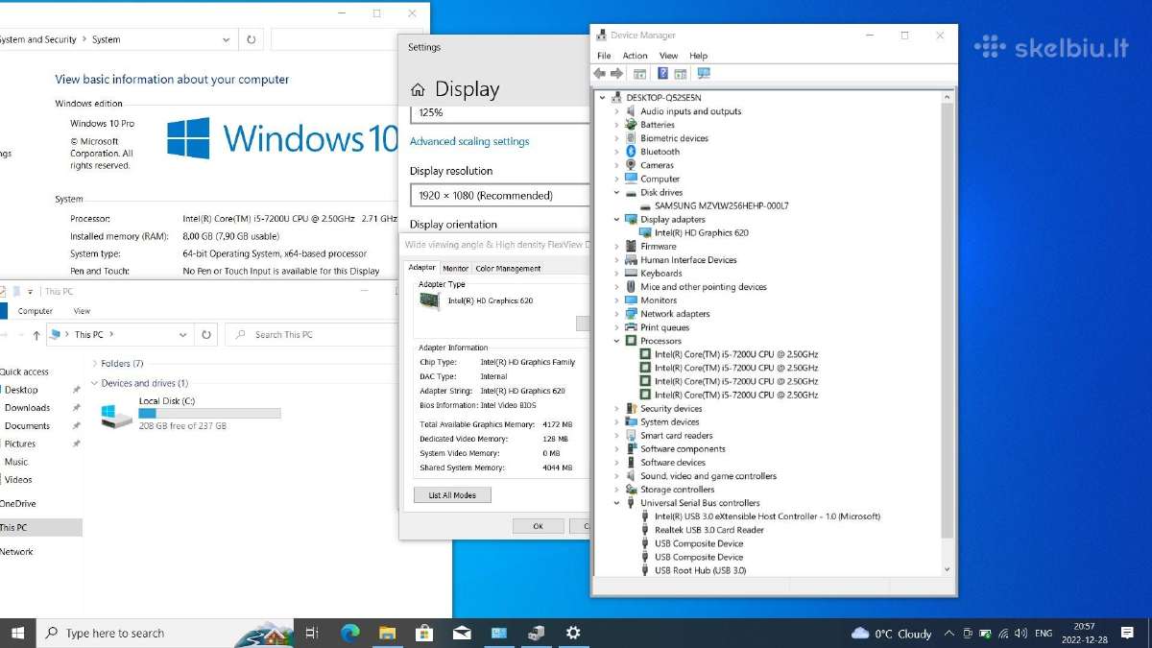
Task: Collapse the Disk drives node
Action: pos(617,193)
